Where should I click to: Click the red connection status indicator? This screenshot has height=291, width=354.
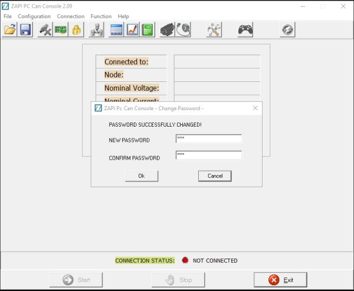click(x=185, y=260)
